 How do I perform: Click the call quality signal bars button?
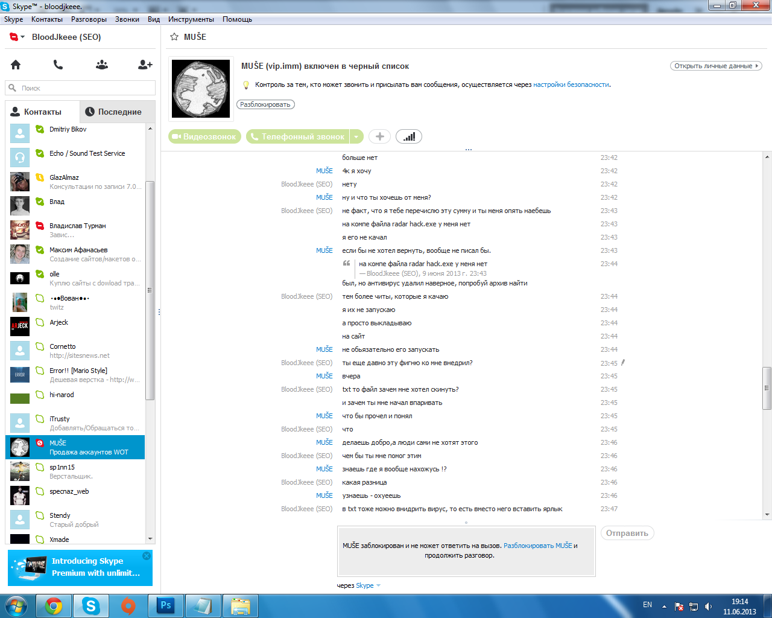(409, 136)
